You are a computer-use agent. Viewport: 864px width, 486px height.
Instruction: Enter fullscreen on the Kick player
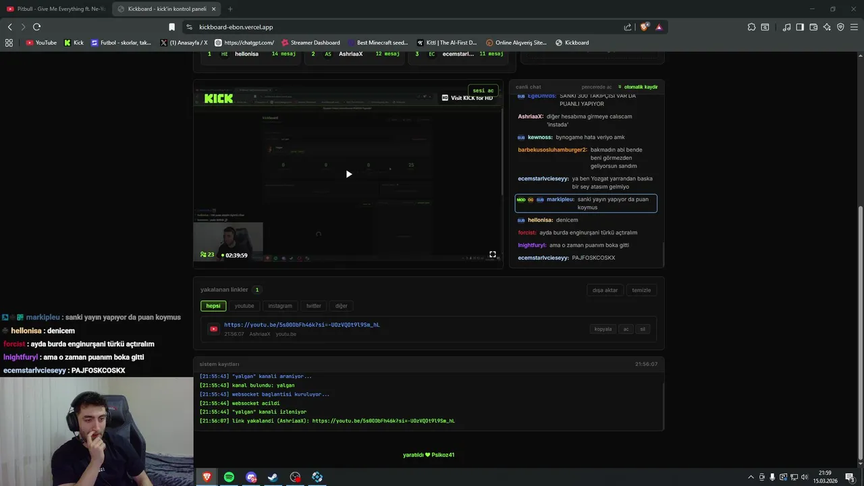click(x=493, y=254)
